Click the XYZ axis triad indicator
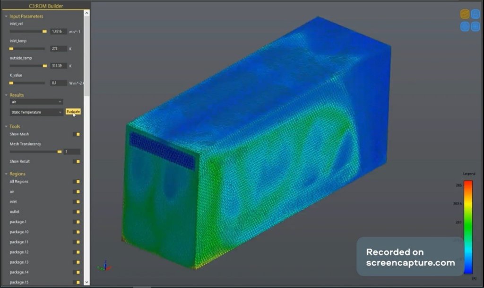 [x=103, y=265]
